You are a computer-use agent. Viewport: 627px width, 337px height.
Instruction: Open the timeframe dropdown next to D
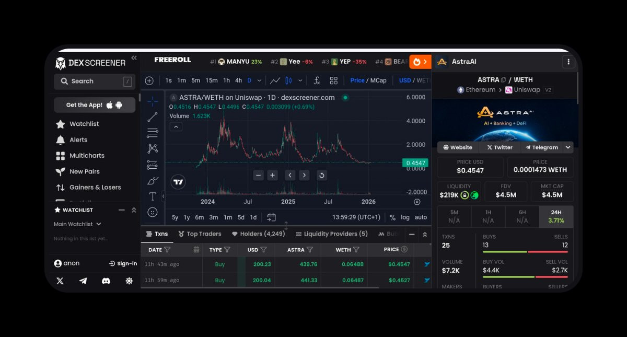(260, 80)
